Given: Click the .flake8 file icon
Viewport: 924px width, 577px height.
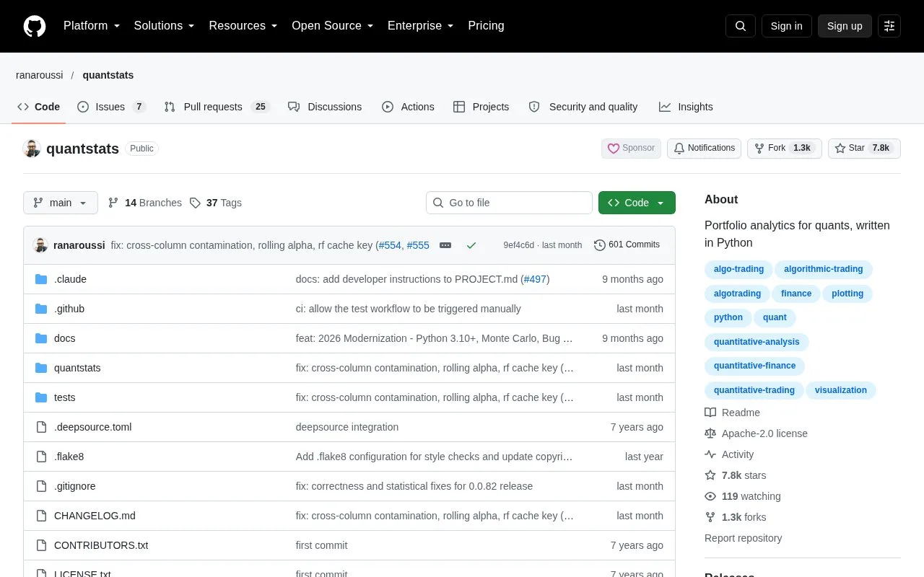Looking at the screenshot, I should coord(41,457).
